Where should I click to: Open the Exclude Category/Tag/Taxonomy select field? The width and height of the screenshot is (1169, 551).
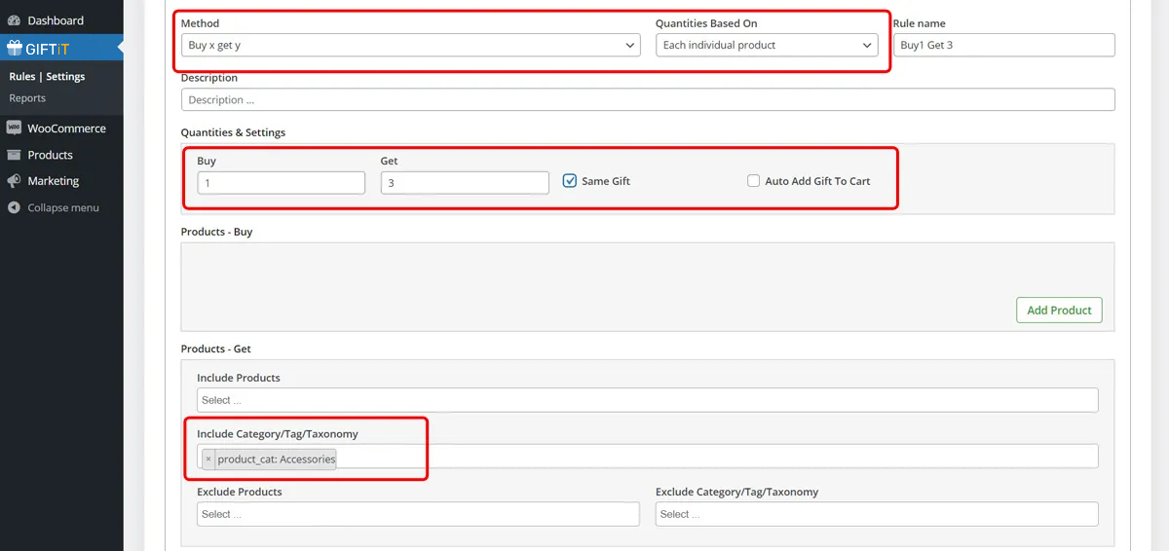click(x=876, y=514)
